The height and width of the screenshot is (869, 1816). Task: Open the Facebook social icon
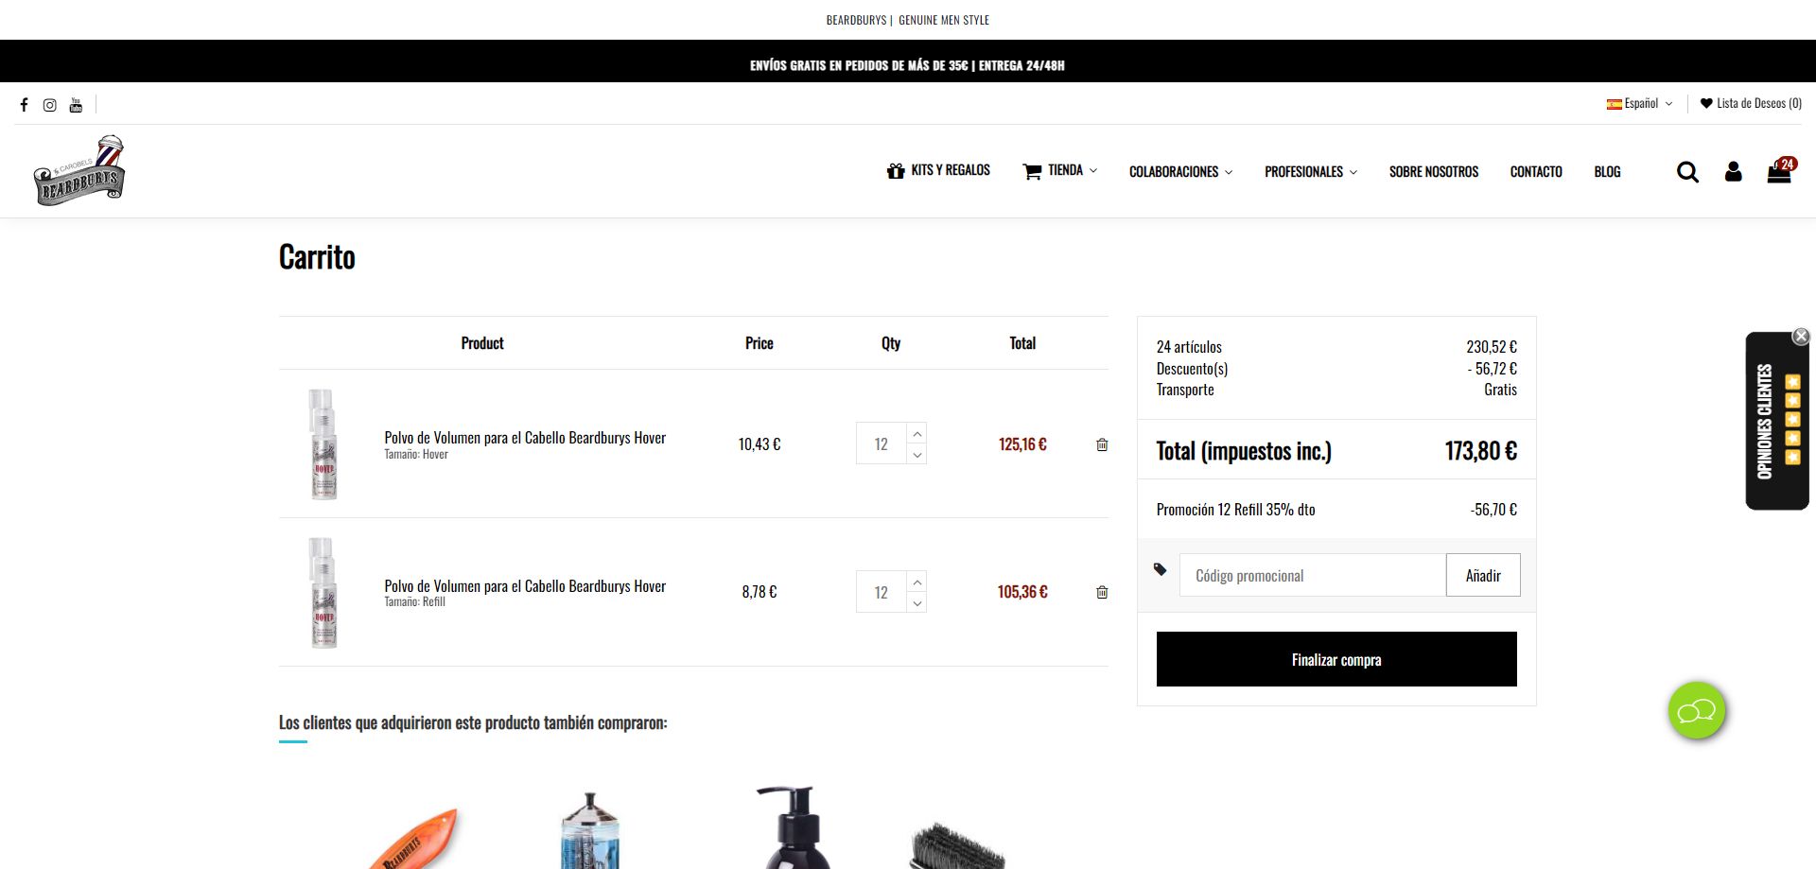[25, 105]
